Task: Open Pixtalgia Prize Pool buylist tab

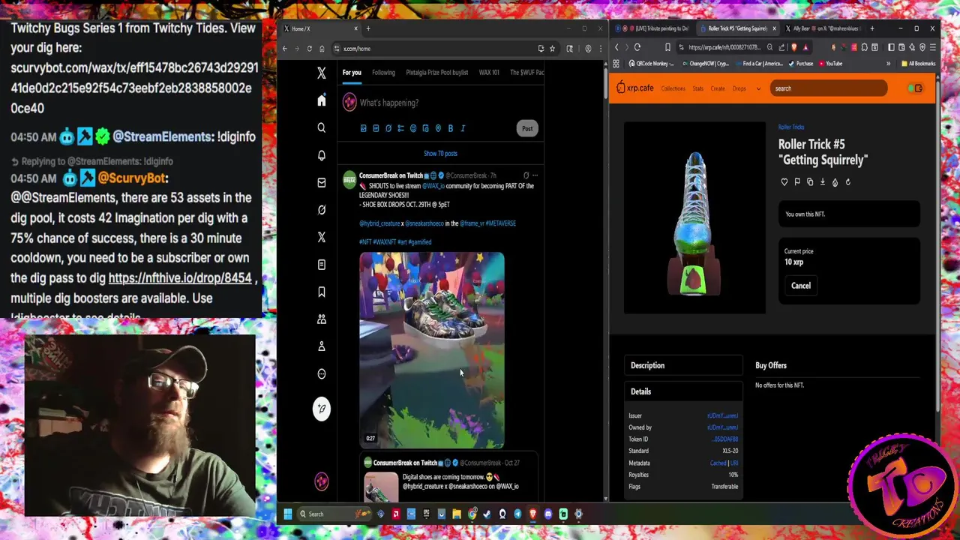Action: pyautogui.click(x=436, y=73)
